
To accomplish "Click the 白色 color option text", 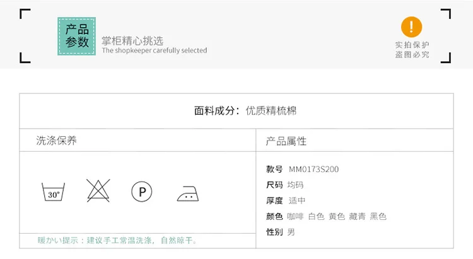I will point(316,216).
